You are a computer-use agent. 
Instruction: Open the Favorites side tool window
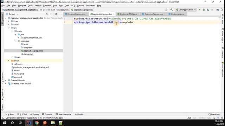coord(2,94)
